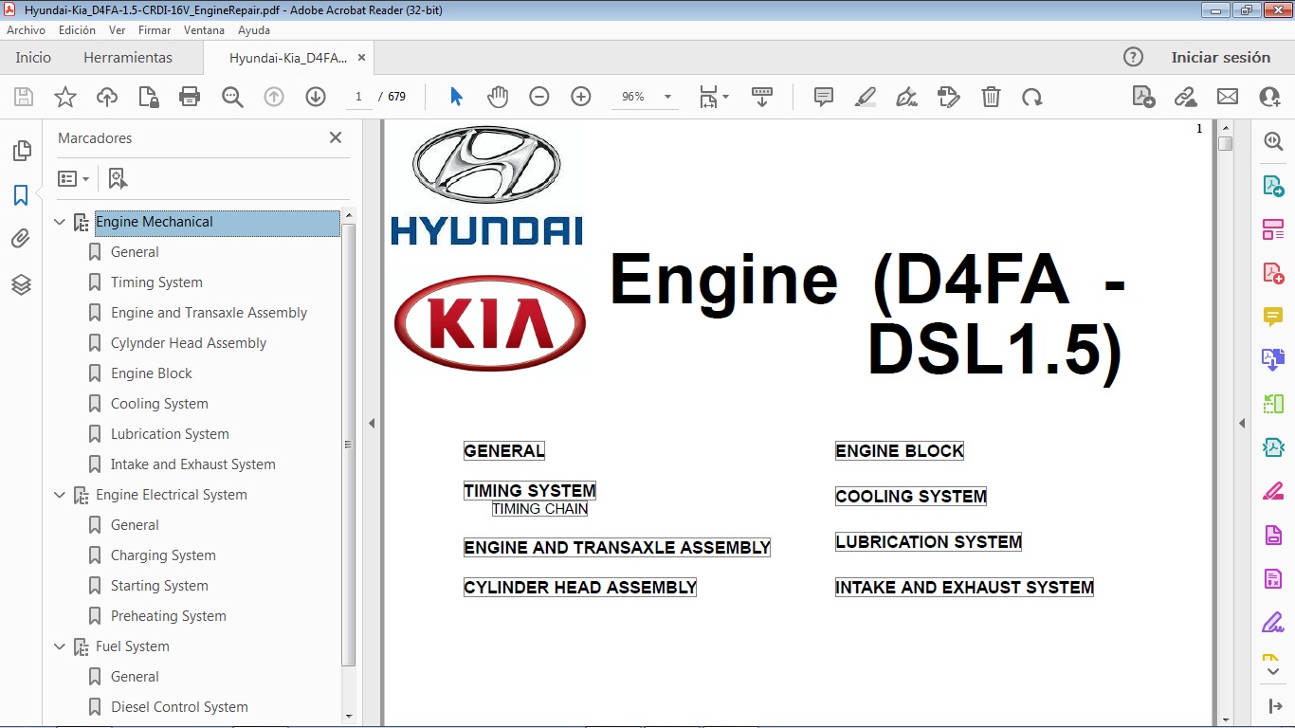Add a sticky note comment
The height and width of the screenshot is (728, 1295).
823,97
